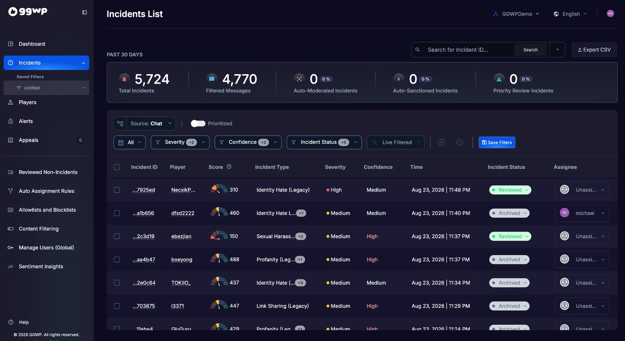The width and height of the screenshot is (625, 341).
Task: Open Untitled saved filter options ellipsis
Action: [83, 88]
